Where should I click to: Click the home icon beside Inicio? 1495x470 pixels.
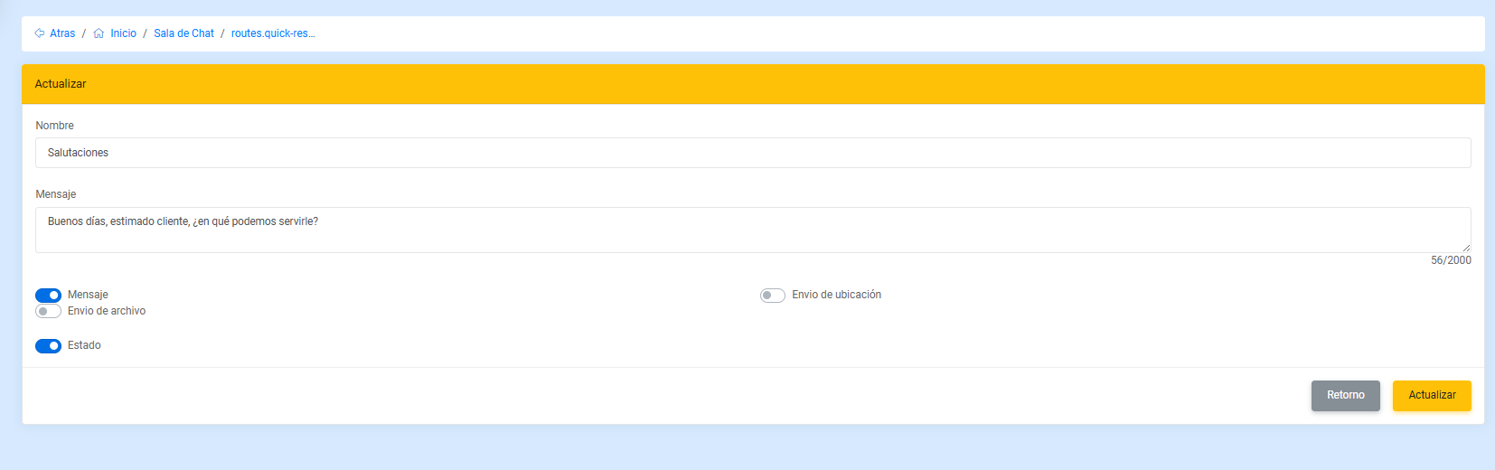[x=99, y=33]
